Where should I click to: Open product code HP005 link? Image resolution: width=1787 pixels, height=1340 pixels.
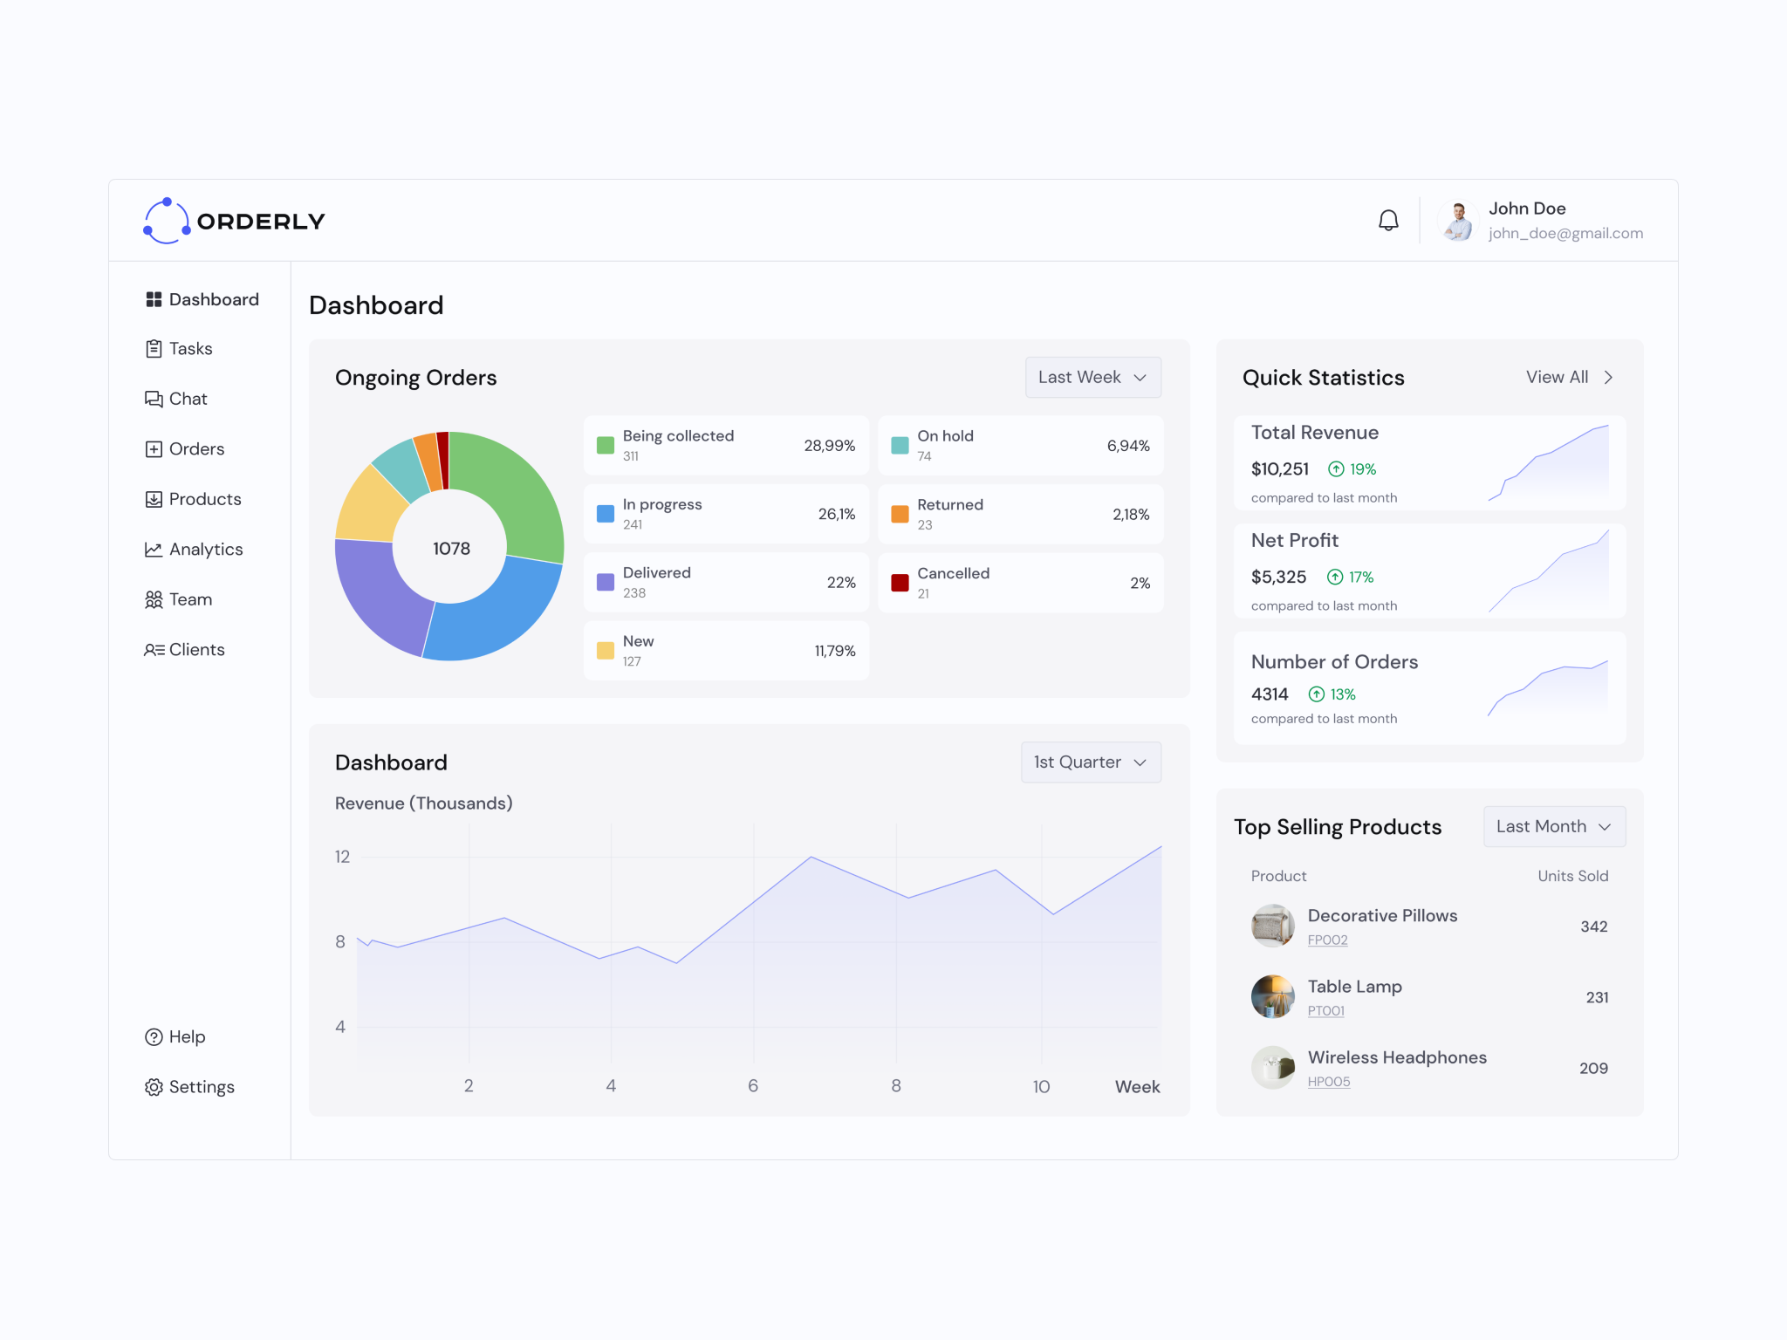(1328, 1081)
